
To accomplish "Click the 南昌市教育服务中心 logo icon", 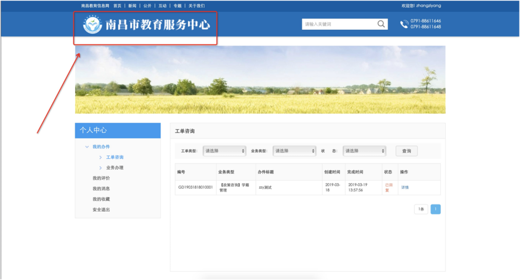I will coord(91,23).
